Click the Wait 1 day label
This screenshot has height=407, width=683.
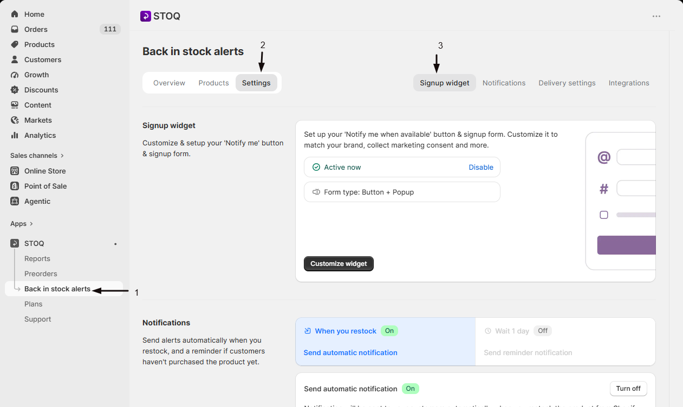512,331
